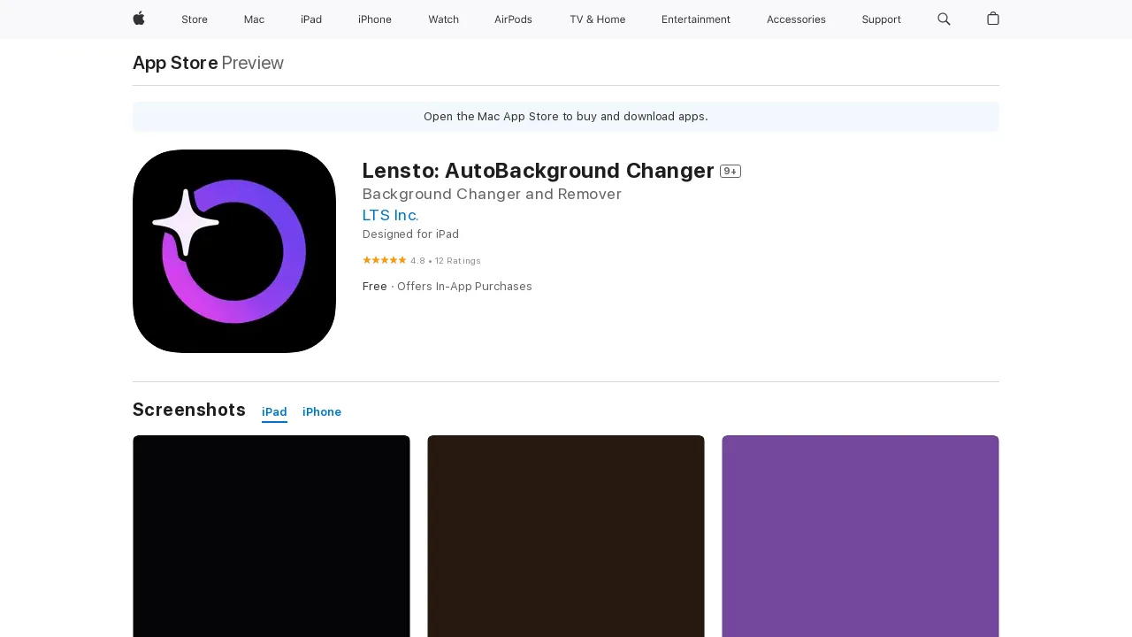Click the 'Background Changer and Remover' subtitle
The width and height of the screenshot is (1132, 637).
point(492,194)
